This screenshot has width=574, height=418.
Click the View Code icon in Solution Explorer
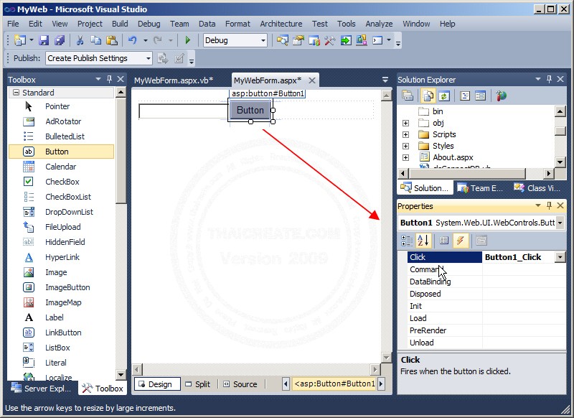[464, 96]
